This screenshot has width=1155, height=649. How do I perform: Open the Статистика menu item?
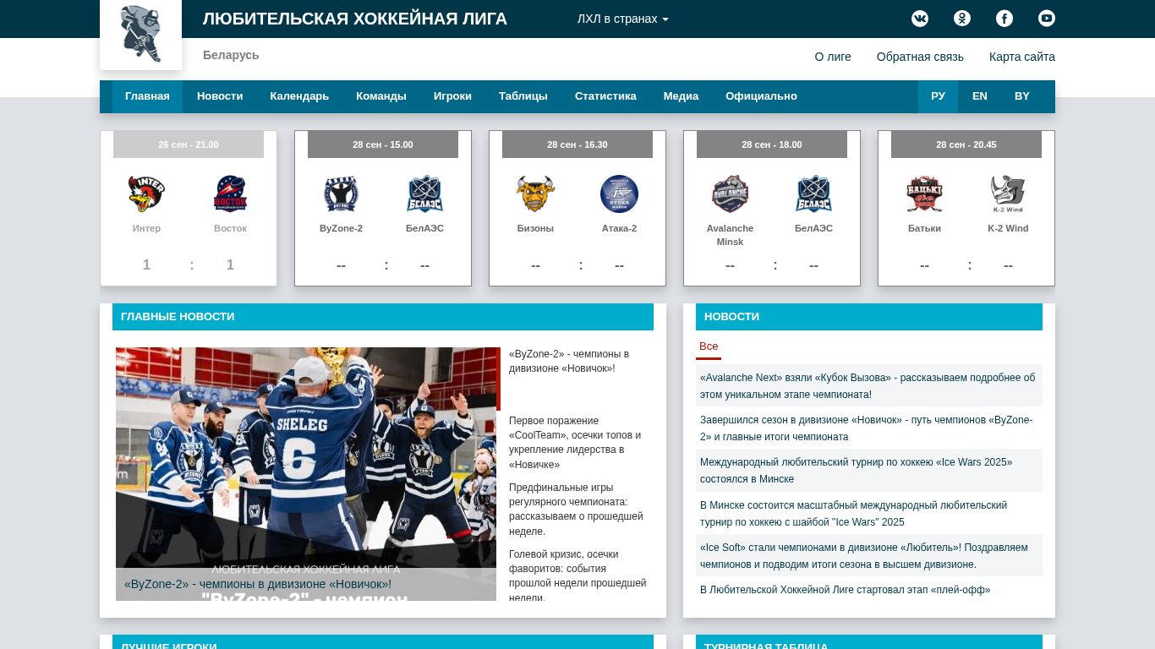(605, 96)
